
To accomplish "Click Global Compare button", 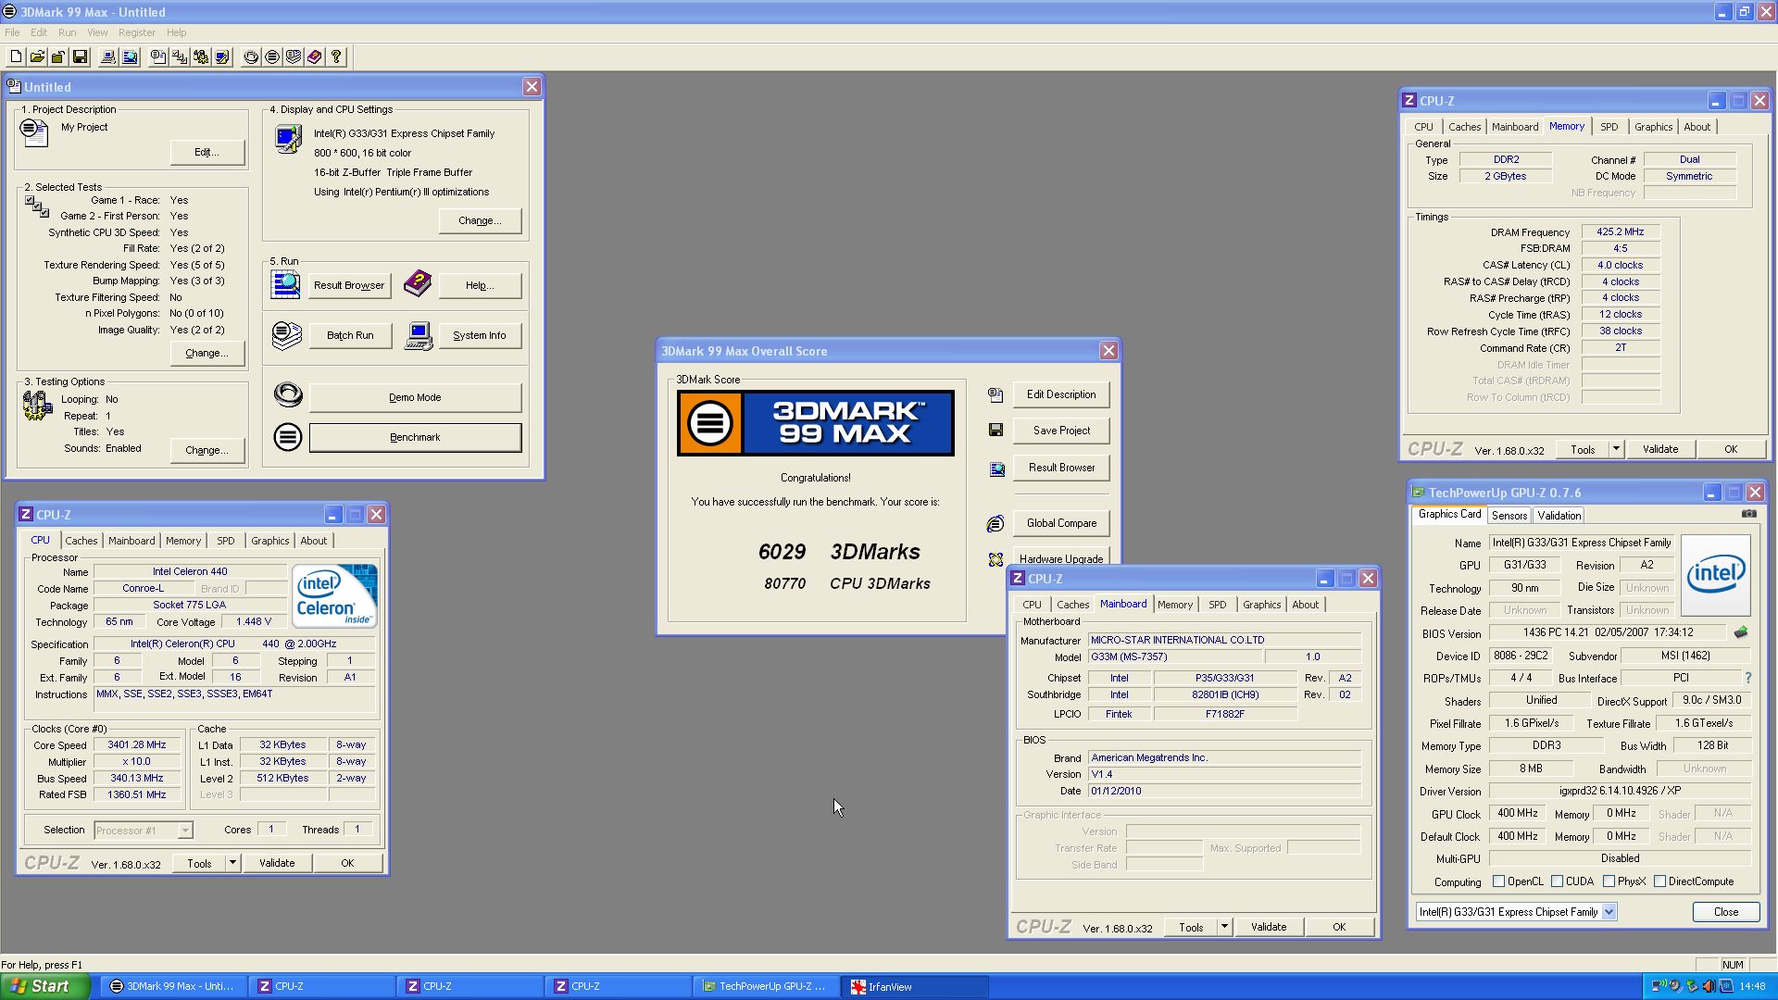I will click(x=1061, y=523).
